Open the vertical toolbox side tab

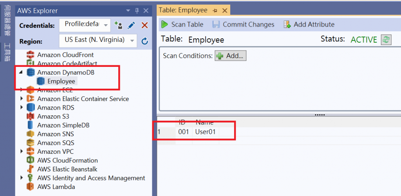tap(7, 52)
